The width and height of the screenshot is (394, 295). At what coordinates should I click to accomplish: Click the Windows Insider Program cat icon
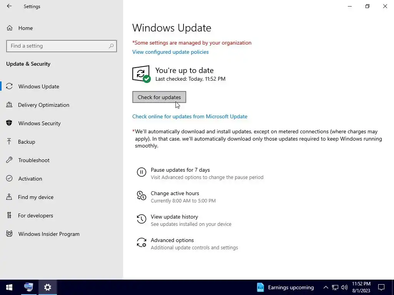tap(9, 234)
